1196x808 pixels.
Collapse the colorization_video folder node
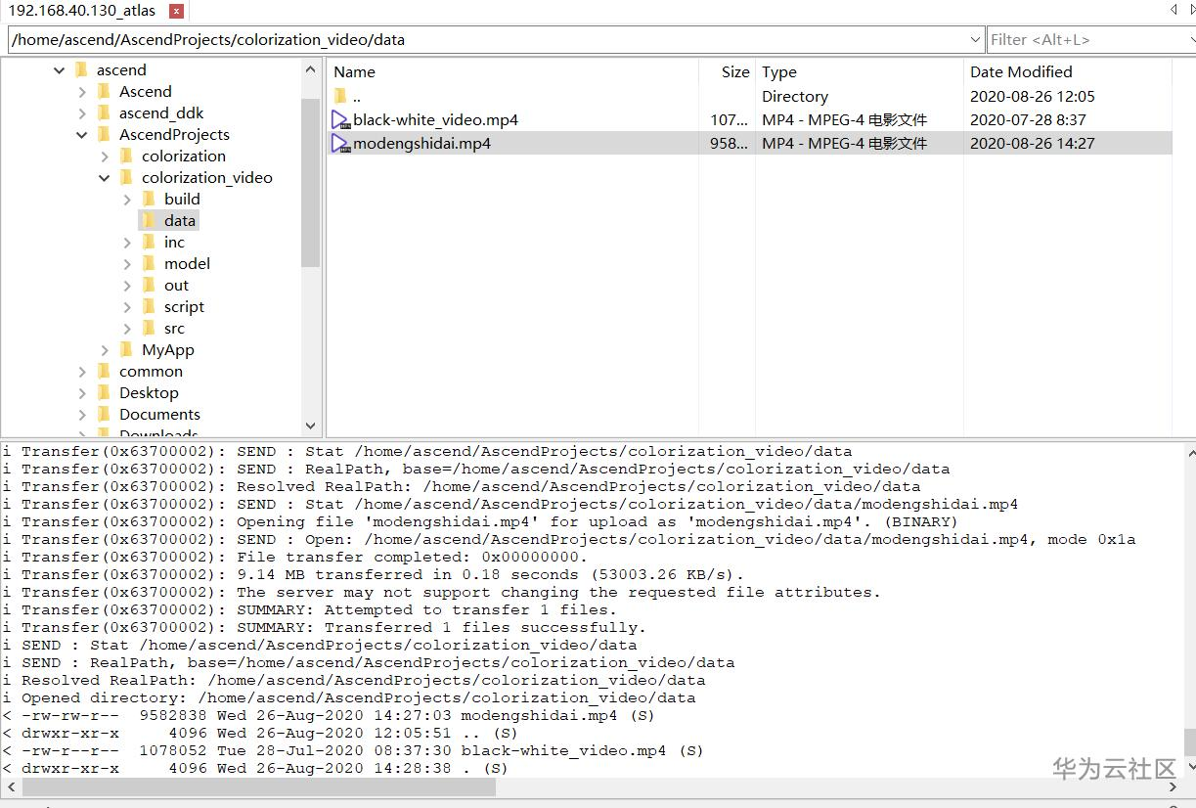[x=105, y=178]
